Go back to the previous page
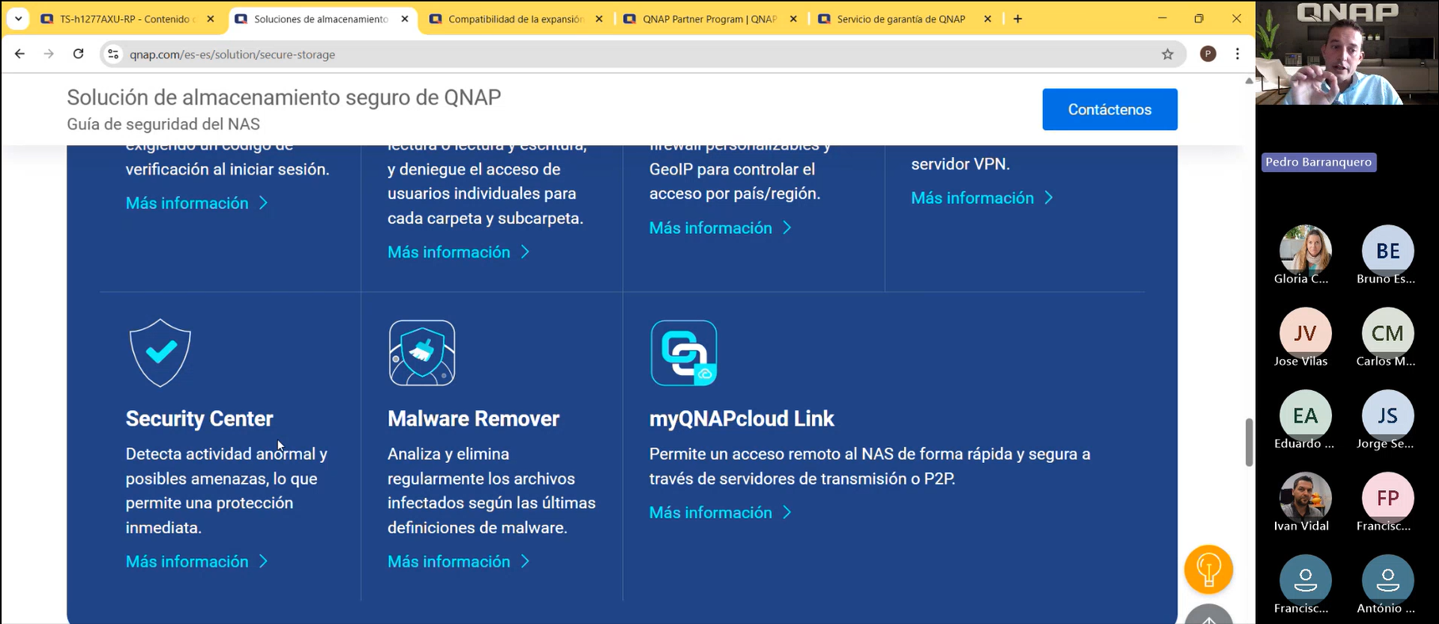1439x624 pixels. 20,54
